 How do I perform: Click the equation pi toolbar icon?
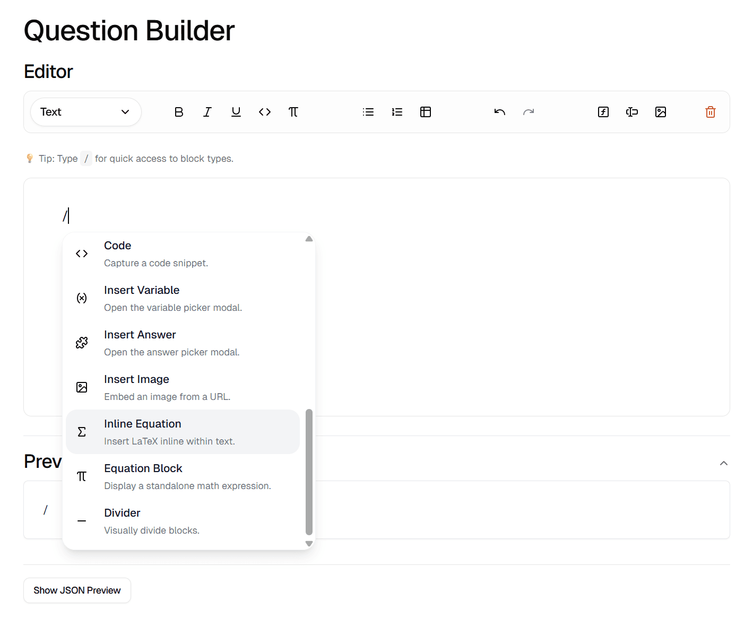click(x=293, y=112)
